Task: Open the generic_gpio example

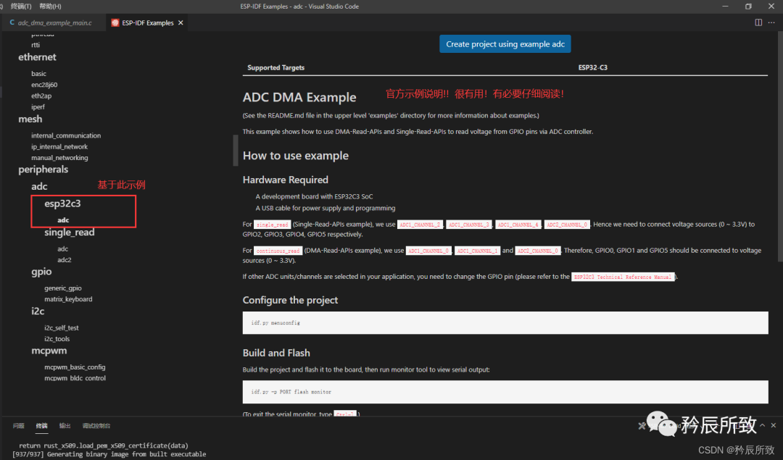Action: click(x=62, y=288)
